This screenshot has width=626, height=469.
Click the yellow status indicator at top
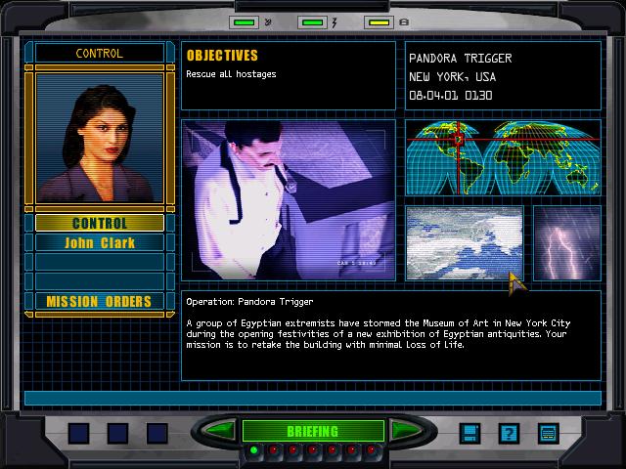pyautogui.click(x=379, y=21)
